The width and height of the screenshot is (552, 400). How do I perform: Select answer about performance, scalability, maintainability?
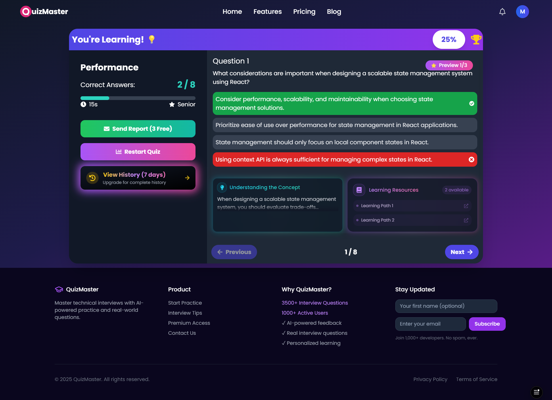coord(345,103)
